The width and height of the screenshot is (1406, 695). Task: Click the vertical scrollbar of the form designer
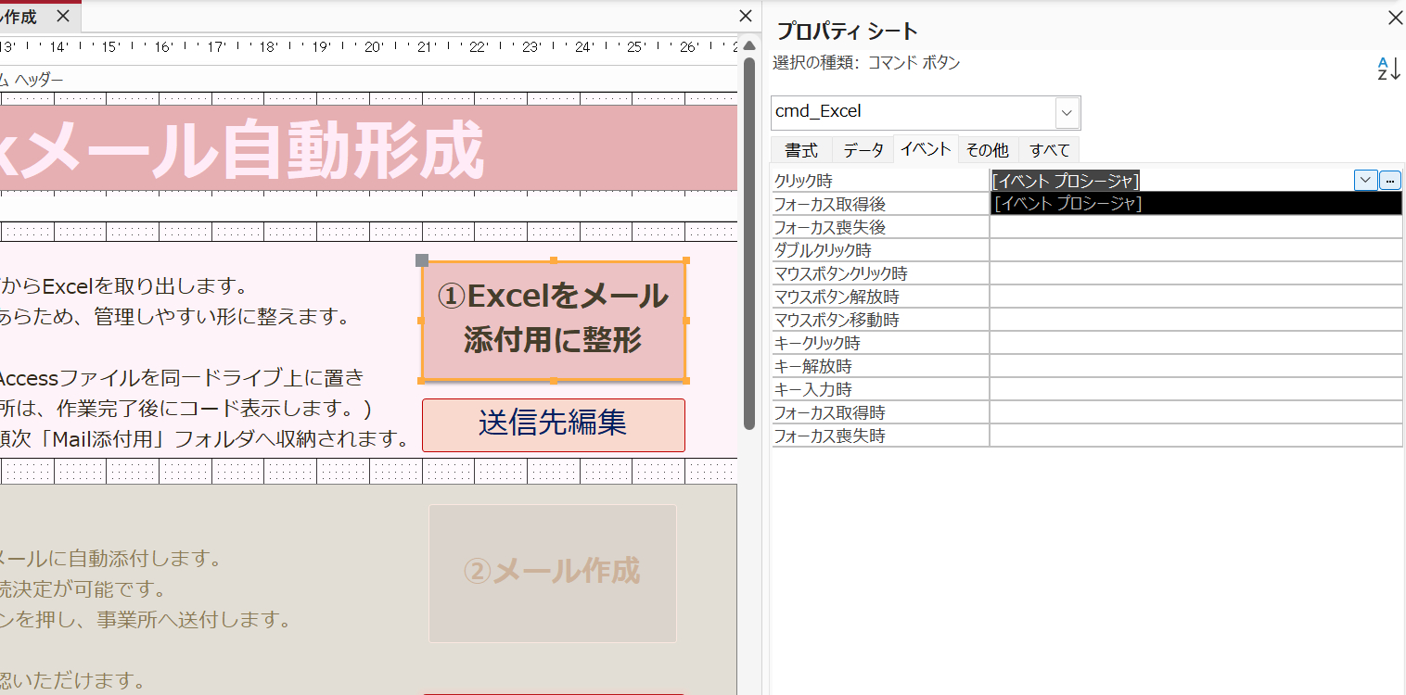coord(749,243)
